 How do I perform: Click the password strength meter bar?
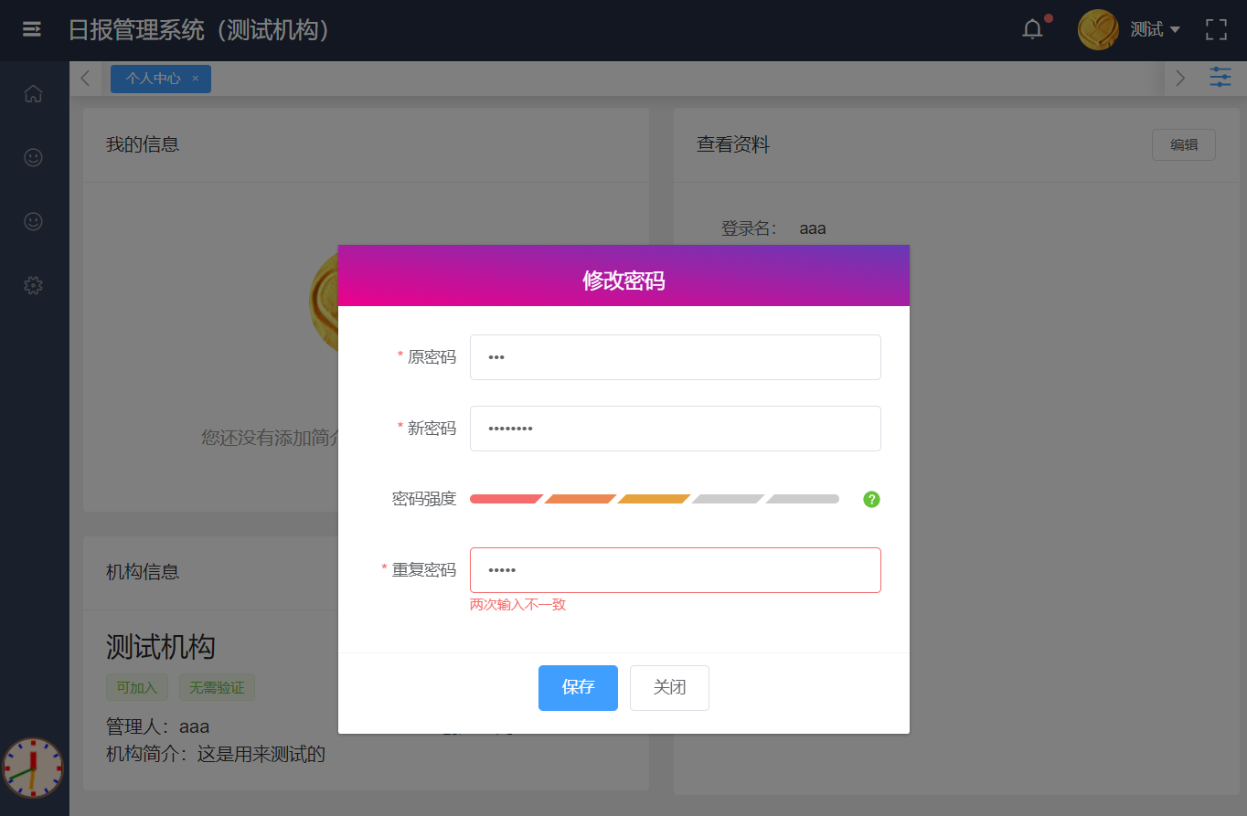click(654, 499)
